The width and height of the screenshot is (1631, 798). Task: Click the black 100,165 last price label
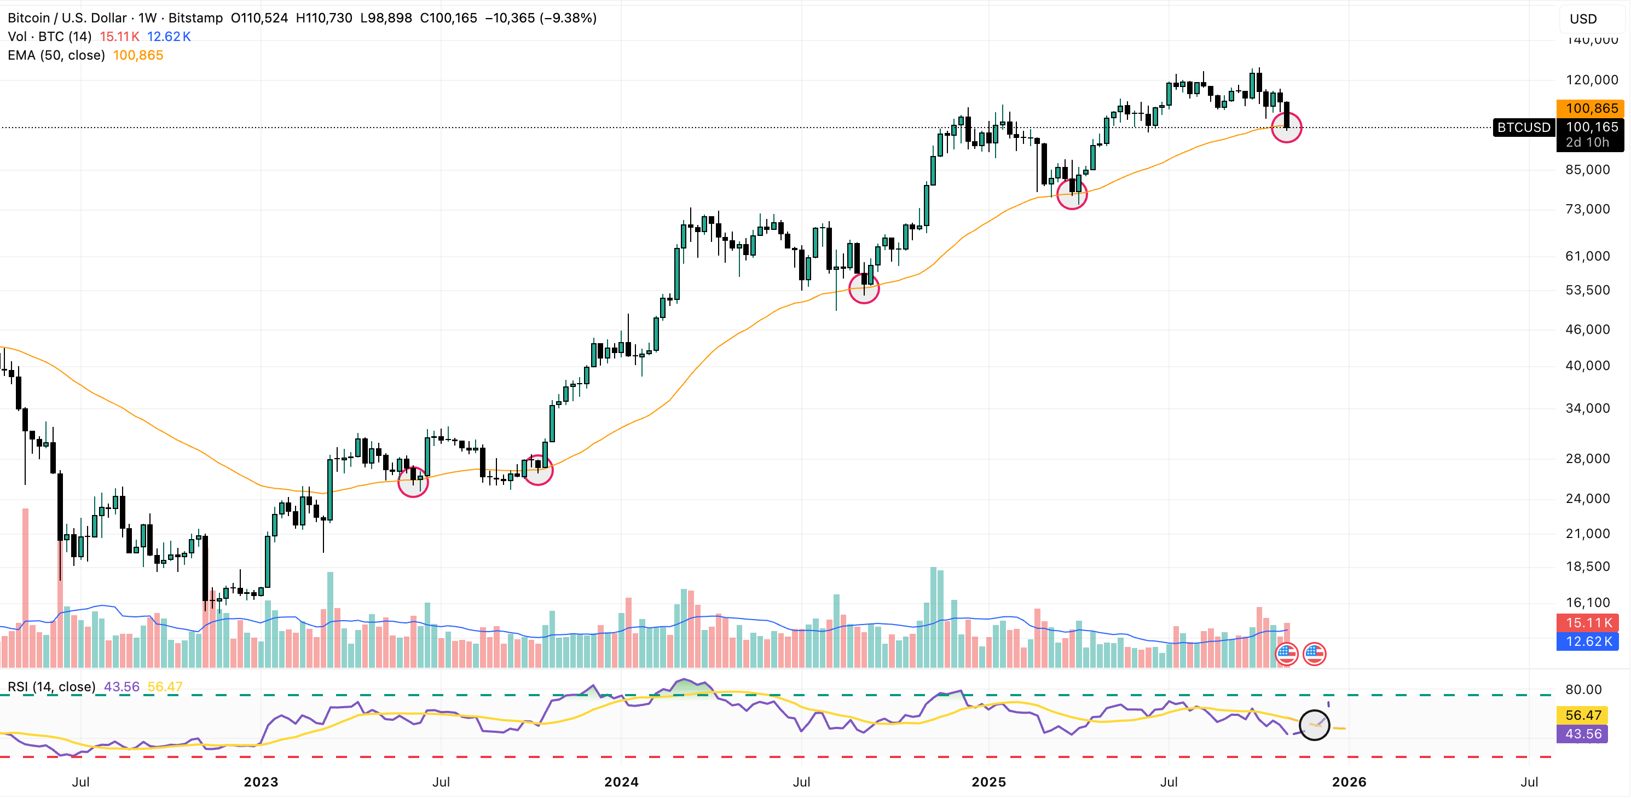[x=1590, y=128]
